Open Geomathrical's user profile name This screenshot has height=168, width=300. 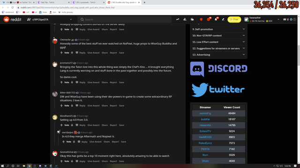click(67, 152)
